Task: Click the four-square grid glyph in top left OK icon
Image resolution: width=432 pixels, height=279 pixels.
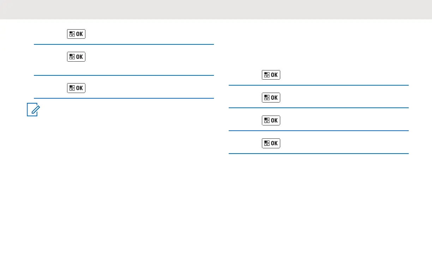Action: (72, 34)
